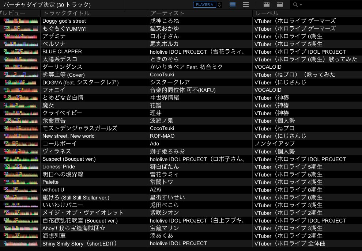Click the waveform preview of Palette

click(x=20, y=182)
